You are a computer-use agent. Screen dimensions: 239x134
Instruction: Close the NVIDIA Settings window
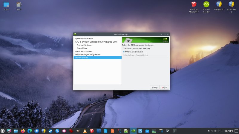click(x=168, y=34)
